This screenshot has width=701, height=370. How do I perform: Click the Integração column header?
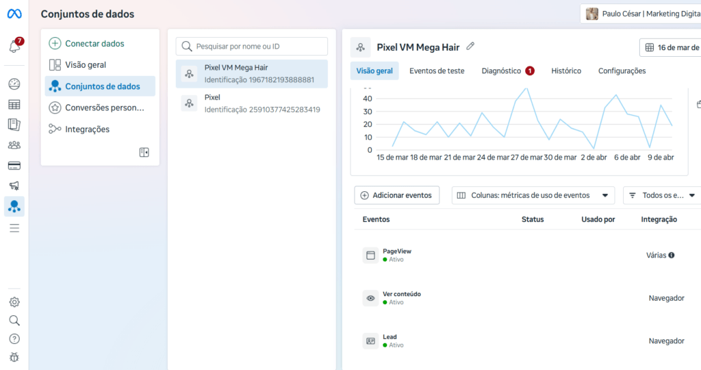[659, 219]
